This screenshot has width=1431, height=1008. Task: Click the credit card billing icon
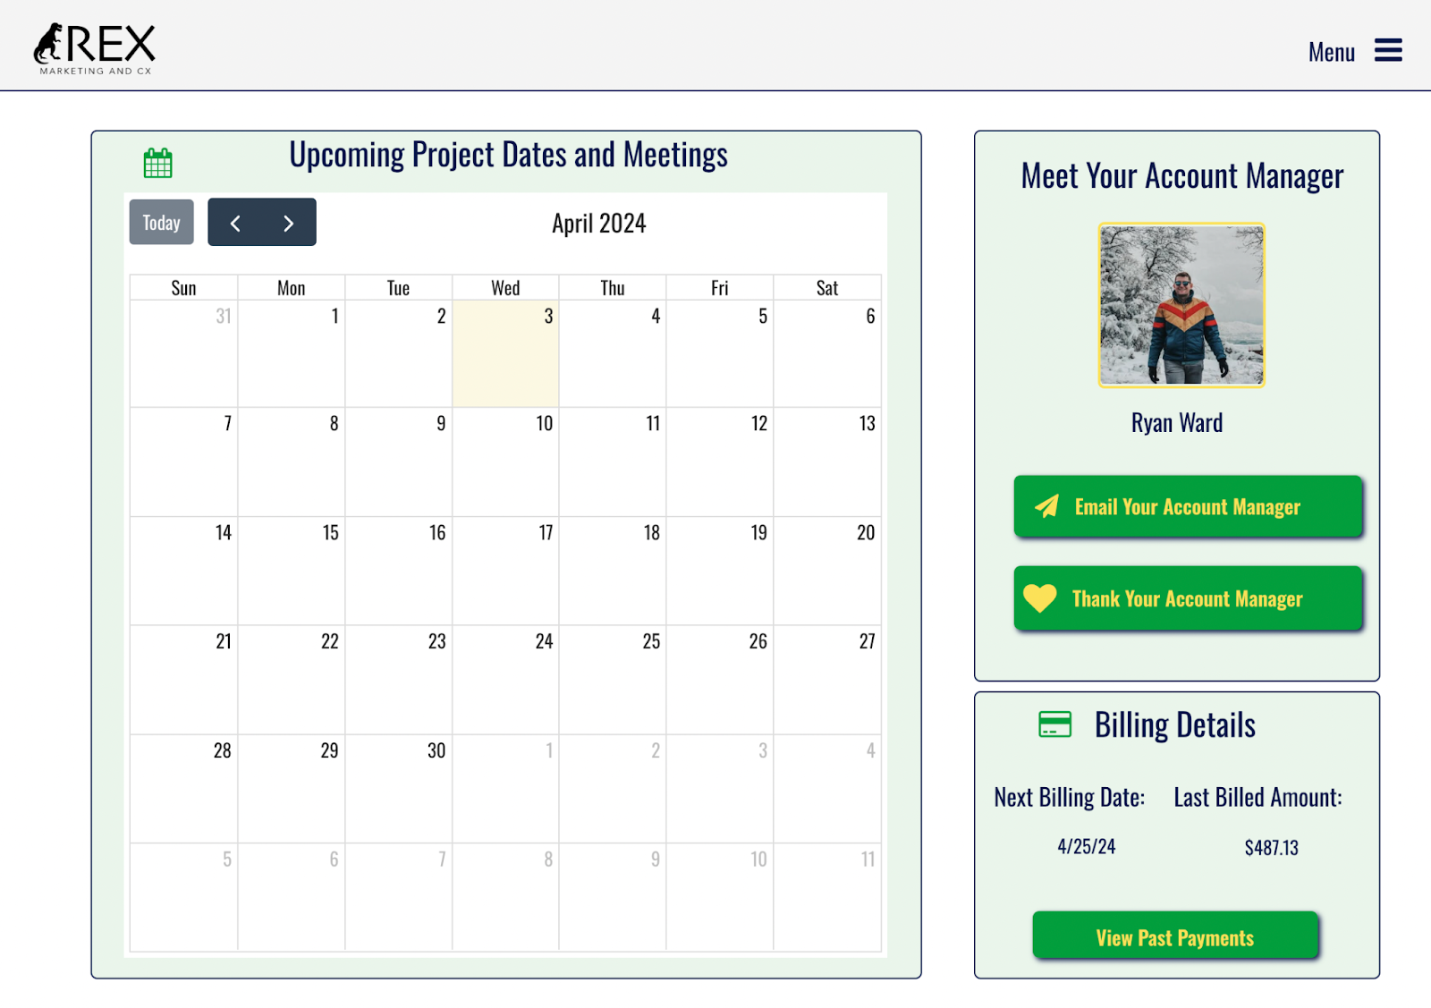point(1055,724)
